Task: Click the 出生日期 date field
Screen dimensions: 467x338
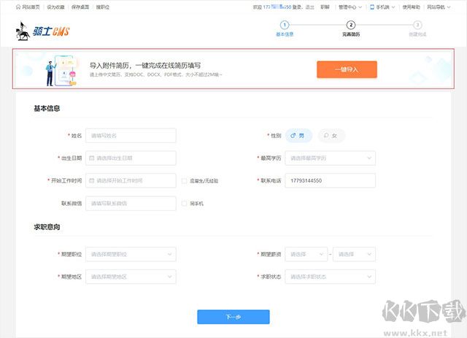Action: [x=131, y=158]
